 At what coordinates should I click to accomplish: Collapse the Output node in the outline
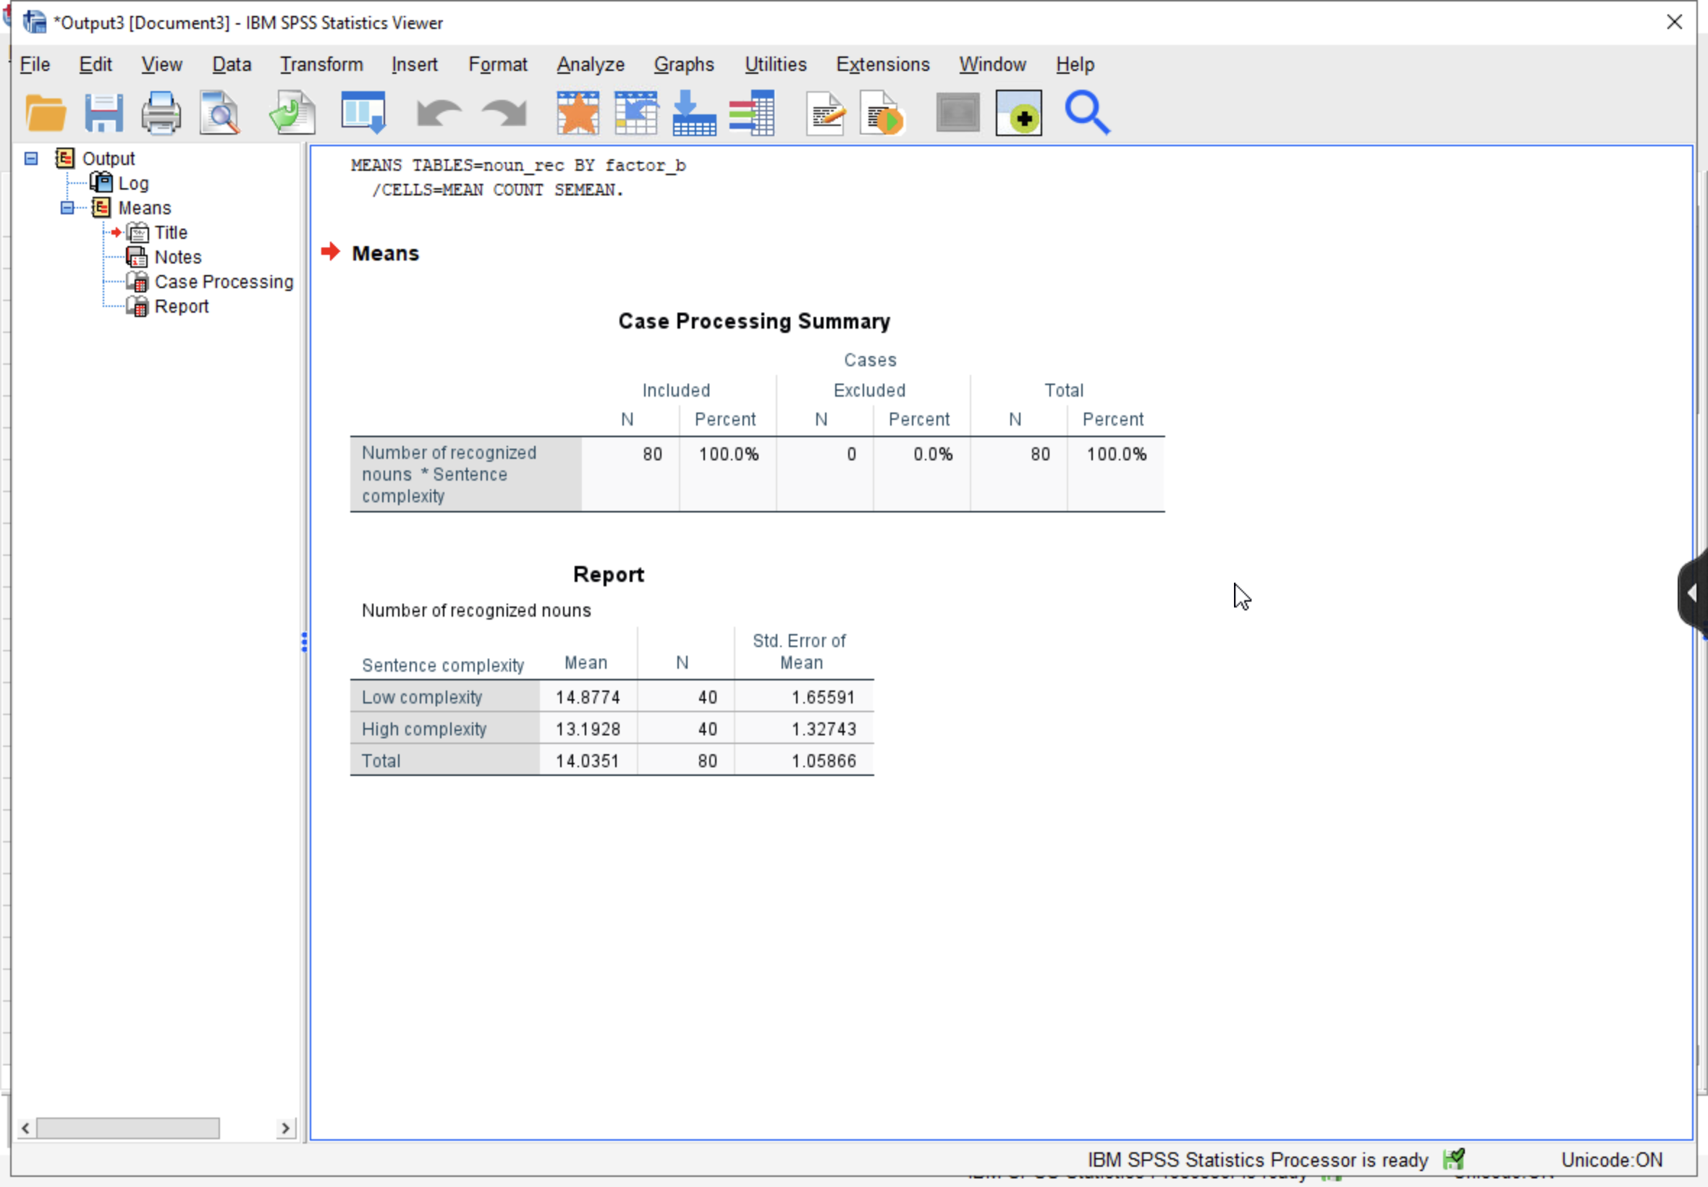pyautogui.click(x=30, y=158)
